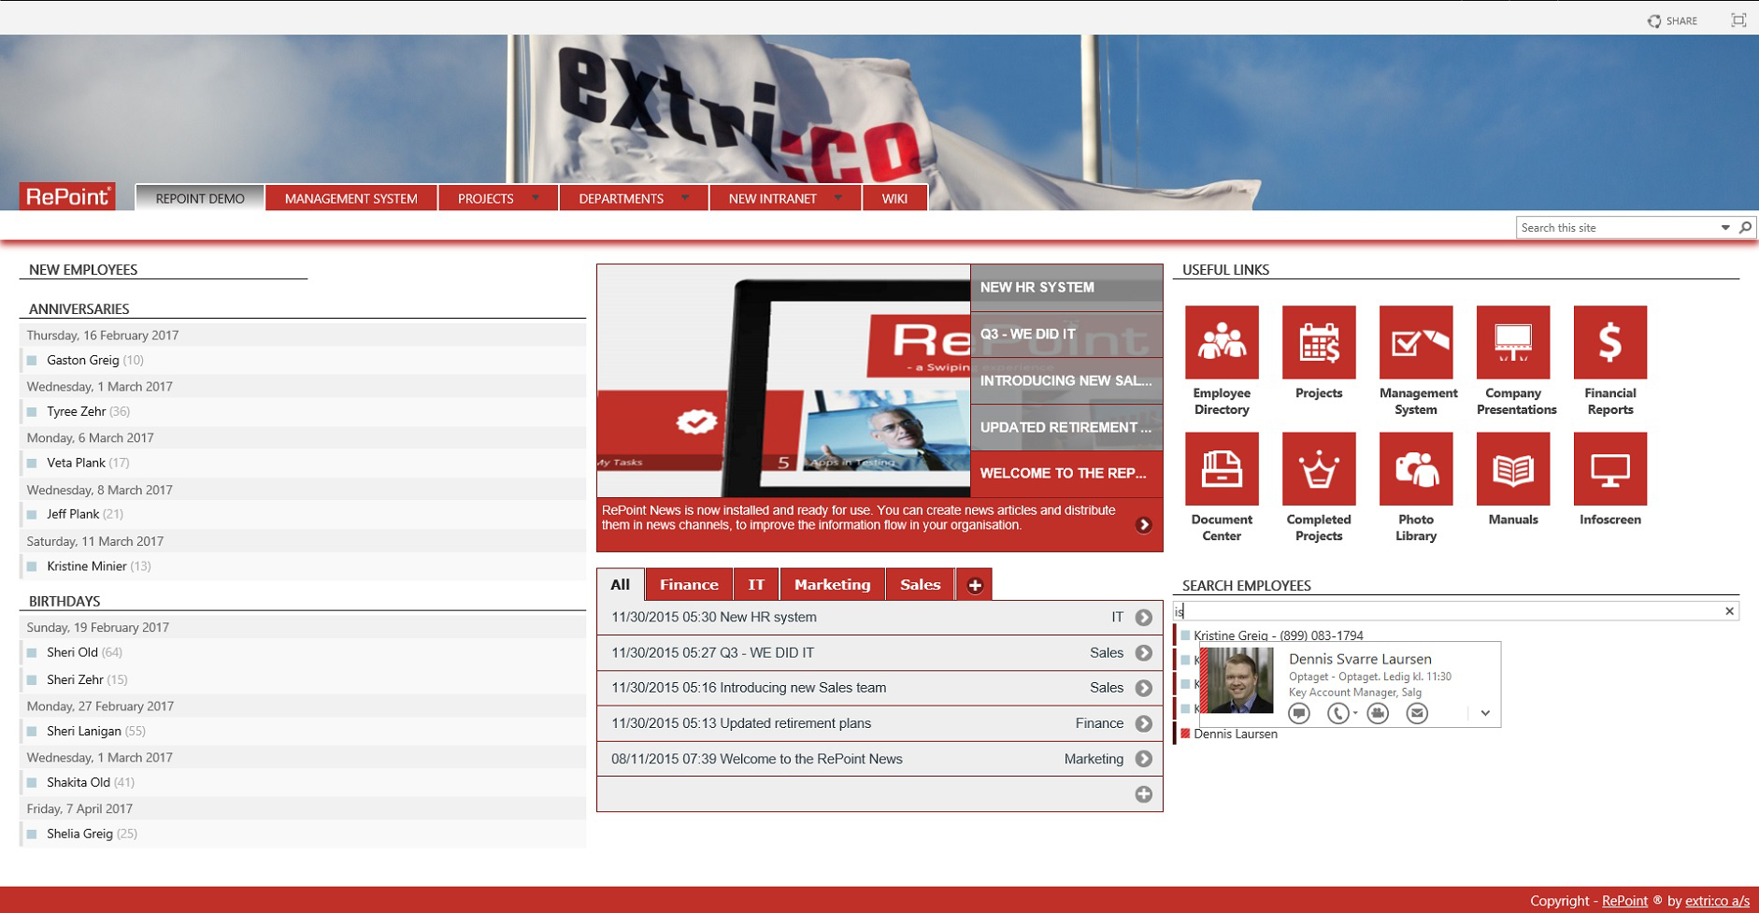
Task: Click arrow next to New HR system news
Action: [1143, 618]
